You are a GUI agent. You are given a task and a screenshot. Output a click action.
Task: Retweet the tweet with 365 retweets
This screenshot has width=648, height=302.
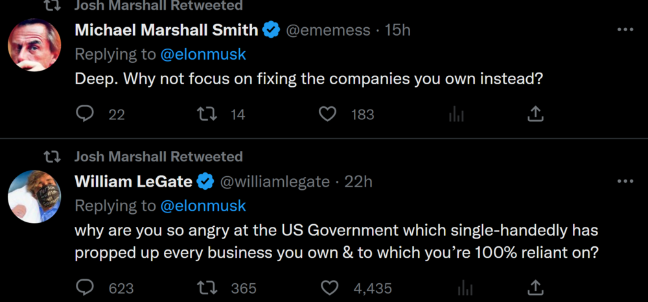tap(206, 287)
